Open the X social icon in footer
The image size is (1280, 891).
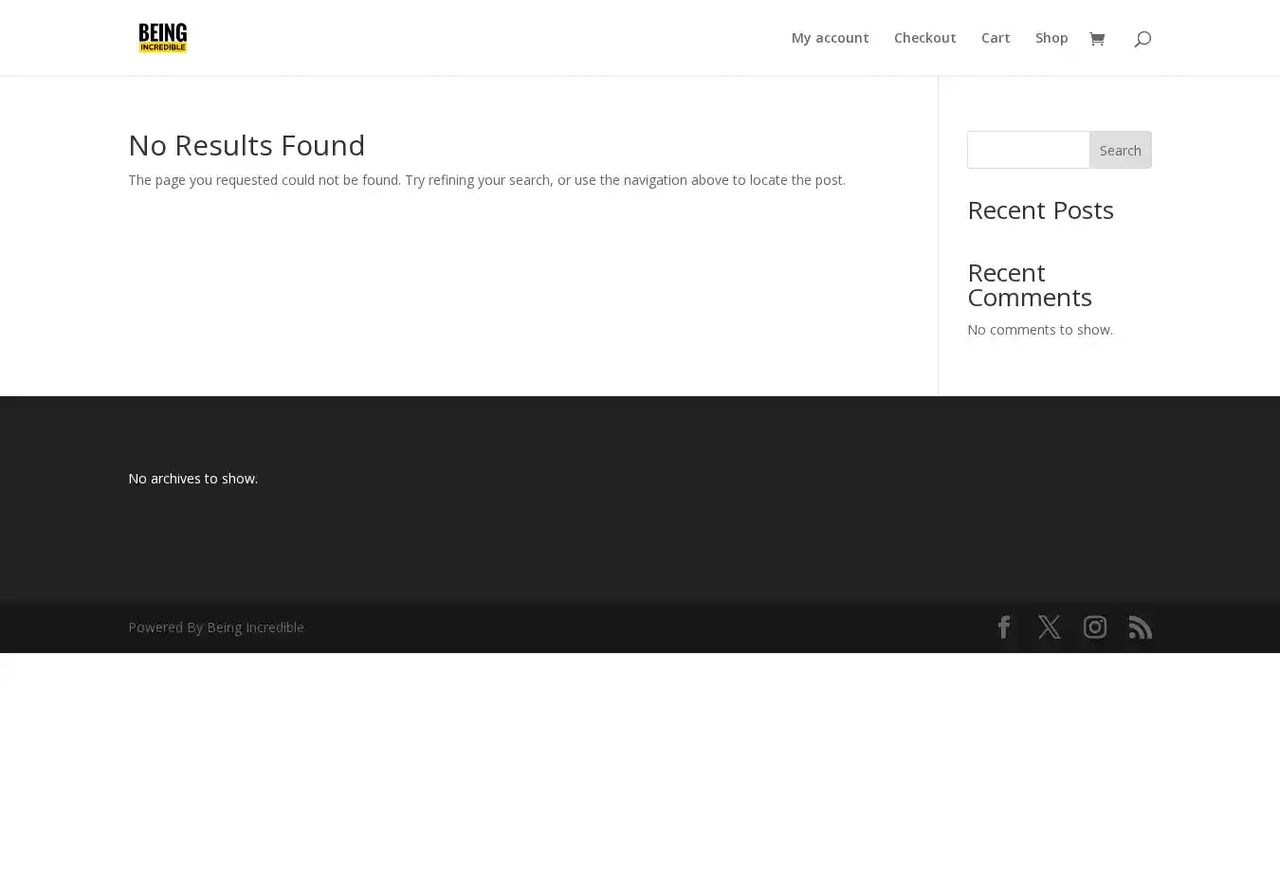coord(1049,627)
